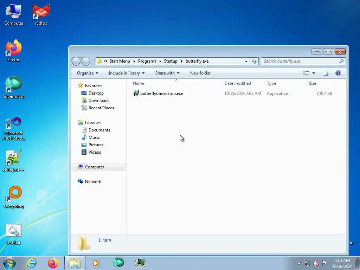Open view options dropdown arrow
The image size is (360, 270).
tap(314, 73)
